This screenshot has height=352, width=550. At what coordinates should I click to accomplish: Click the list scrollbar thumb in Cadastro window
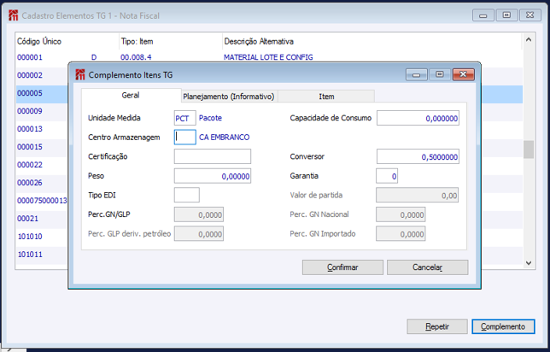pos(529,150)
